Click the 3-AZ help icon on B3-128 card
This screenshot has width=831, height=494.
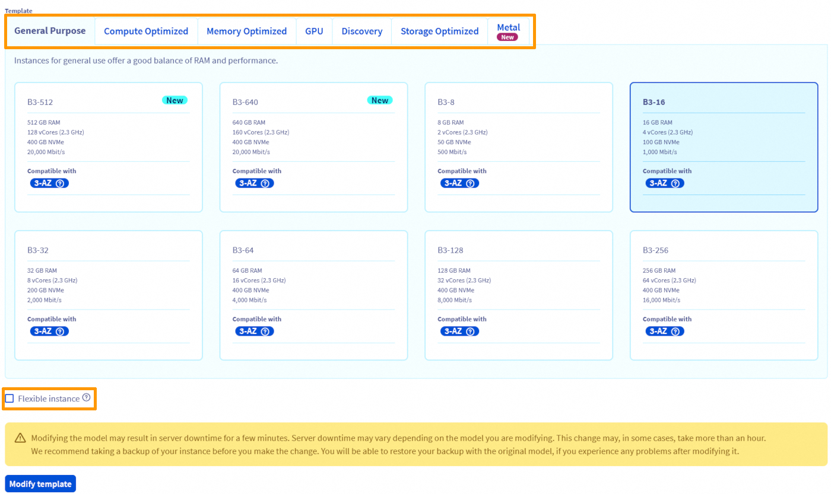pos(470,332)
